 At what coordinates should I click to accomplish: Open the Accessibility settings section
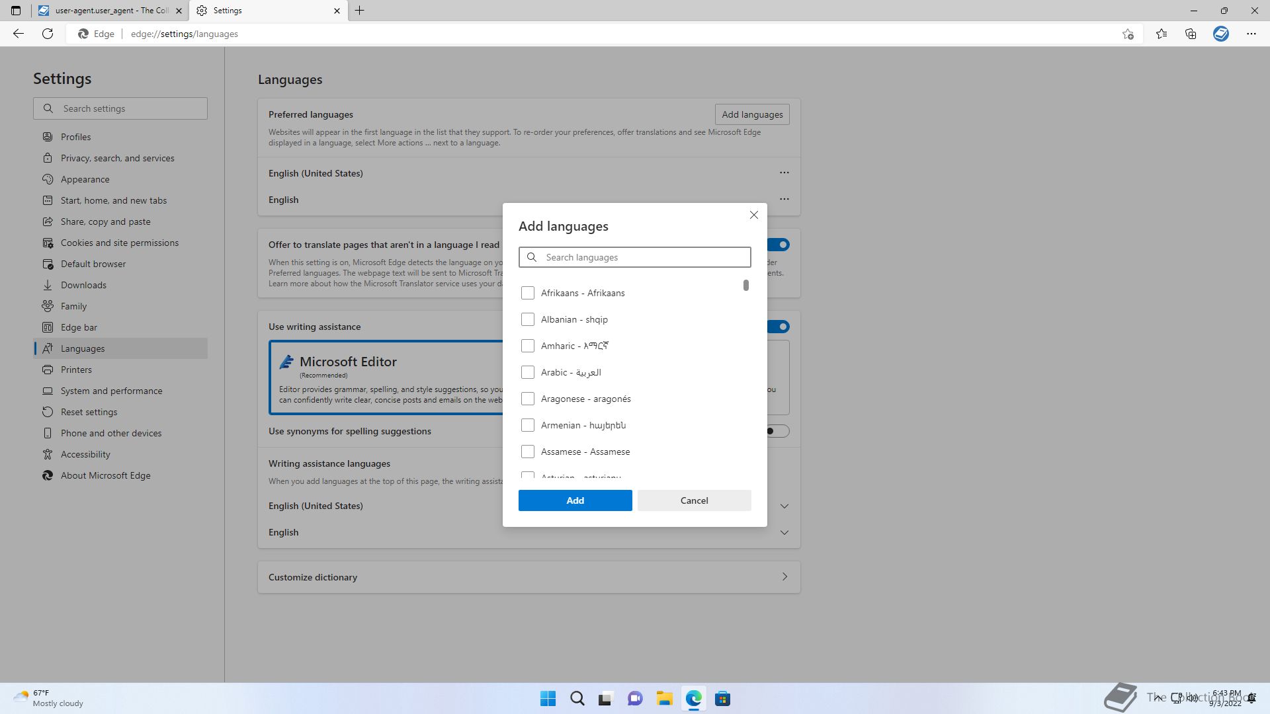(120, 454)
